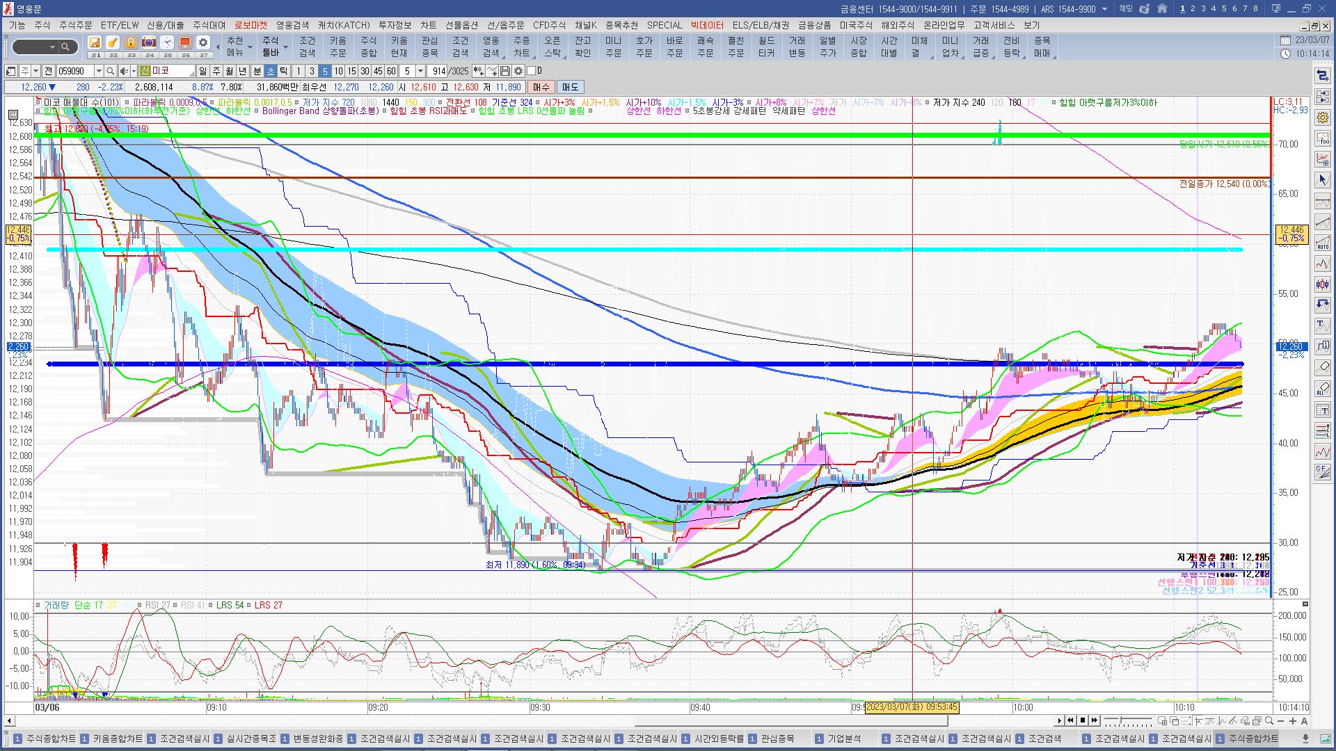Click the padlock lock icon S3
This screenshot has width=1336, height=751.
(x=131, y=43)
